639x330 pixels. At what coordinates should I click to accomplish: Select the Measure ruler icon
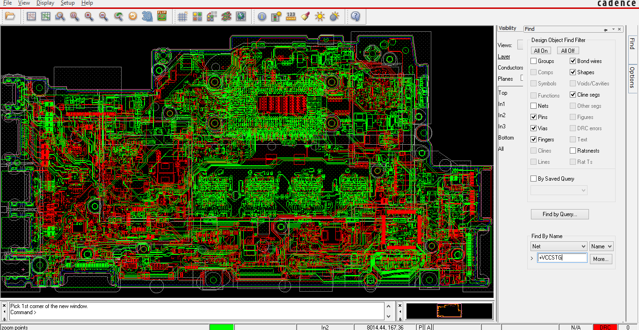[x=291, y=16]
